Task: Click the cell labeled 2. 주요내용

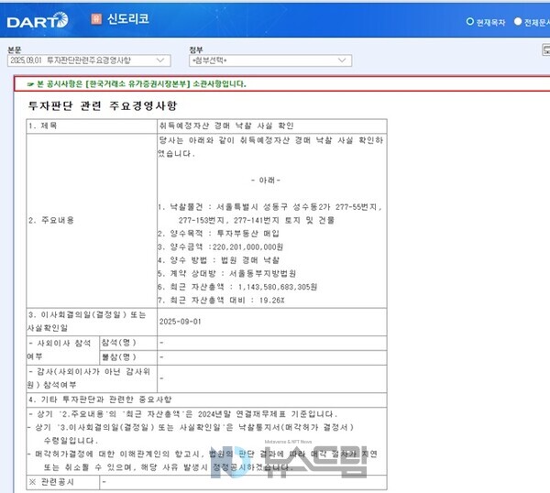Action: tap(92, 221)
